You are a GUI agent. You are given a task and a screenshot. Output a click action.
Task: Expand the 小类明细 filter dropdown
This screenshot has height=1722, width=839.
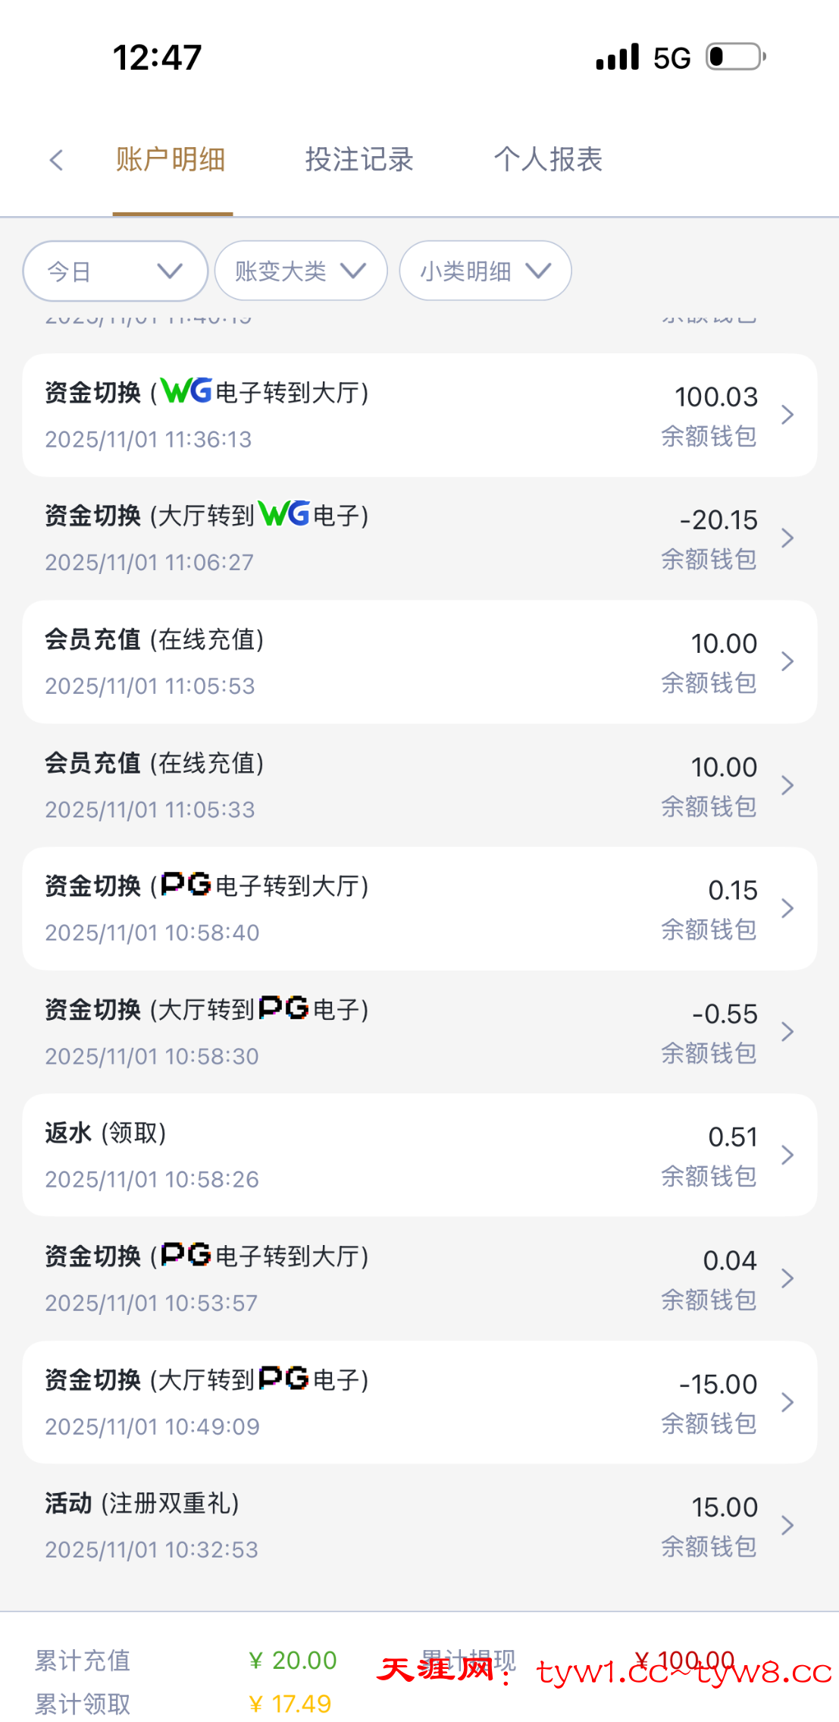(x=485, y=271)
